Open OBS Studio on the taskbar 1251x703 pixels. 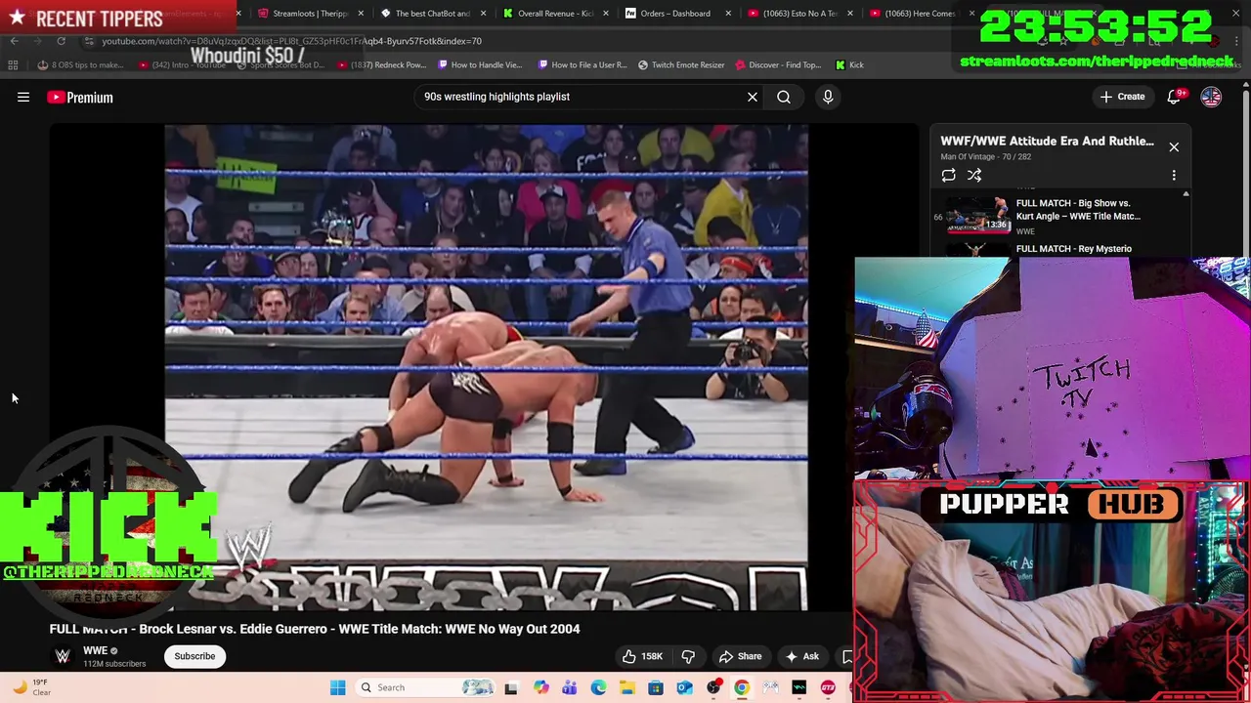click(713, 687)
